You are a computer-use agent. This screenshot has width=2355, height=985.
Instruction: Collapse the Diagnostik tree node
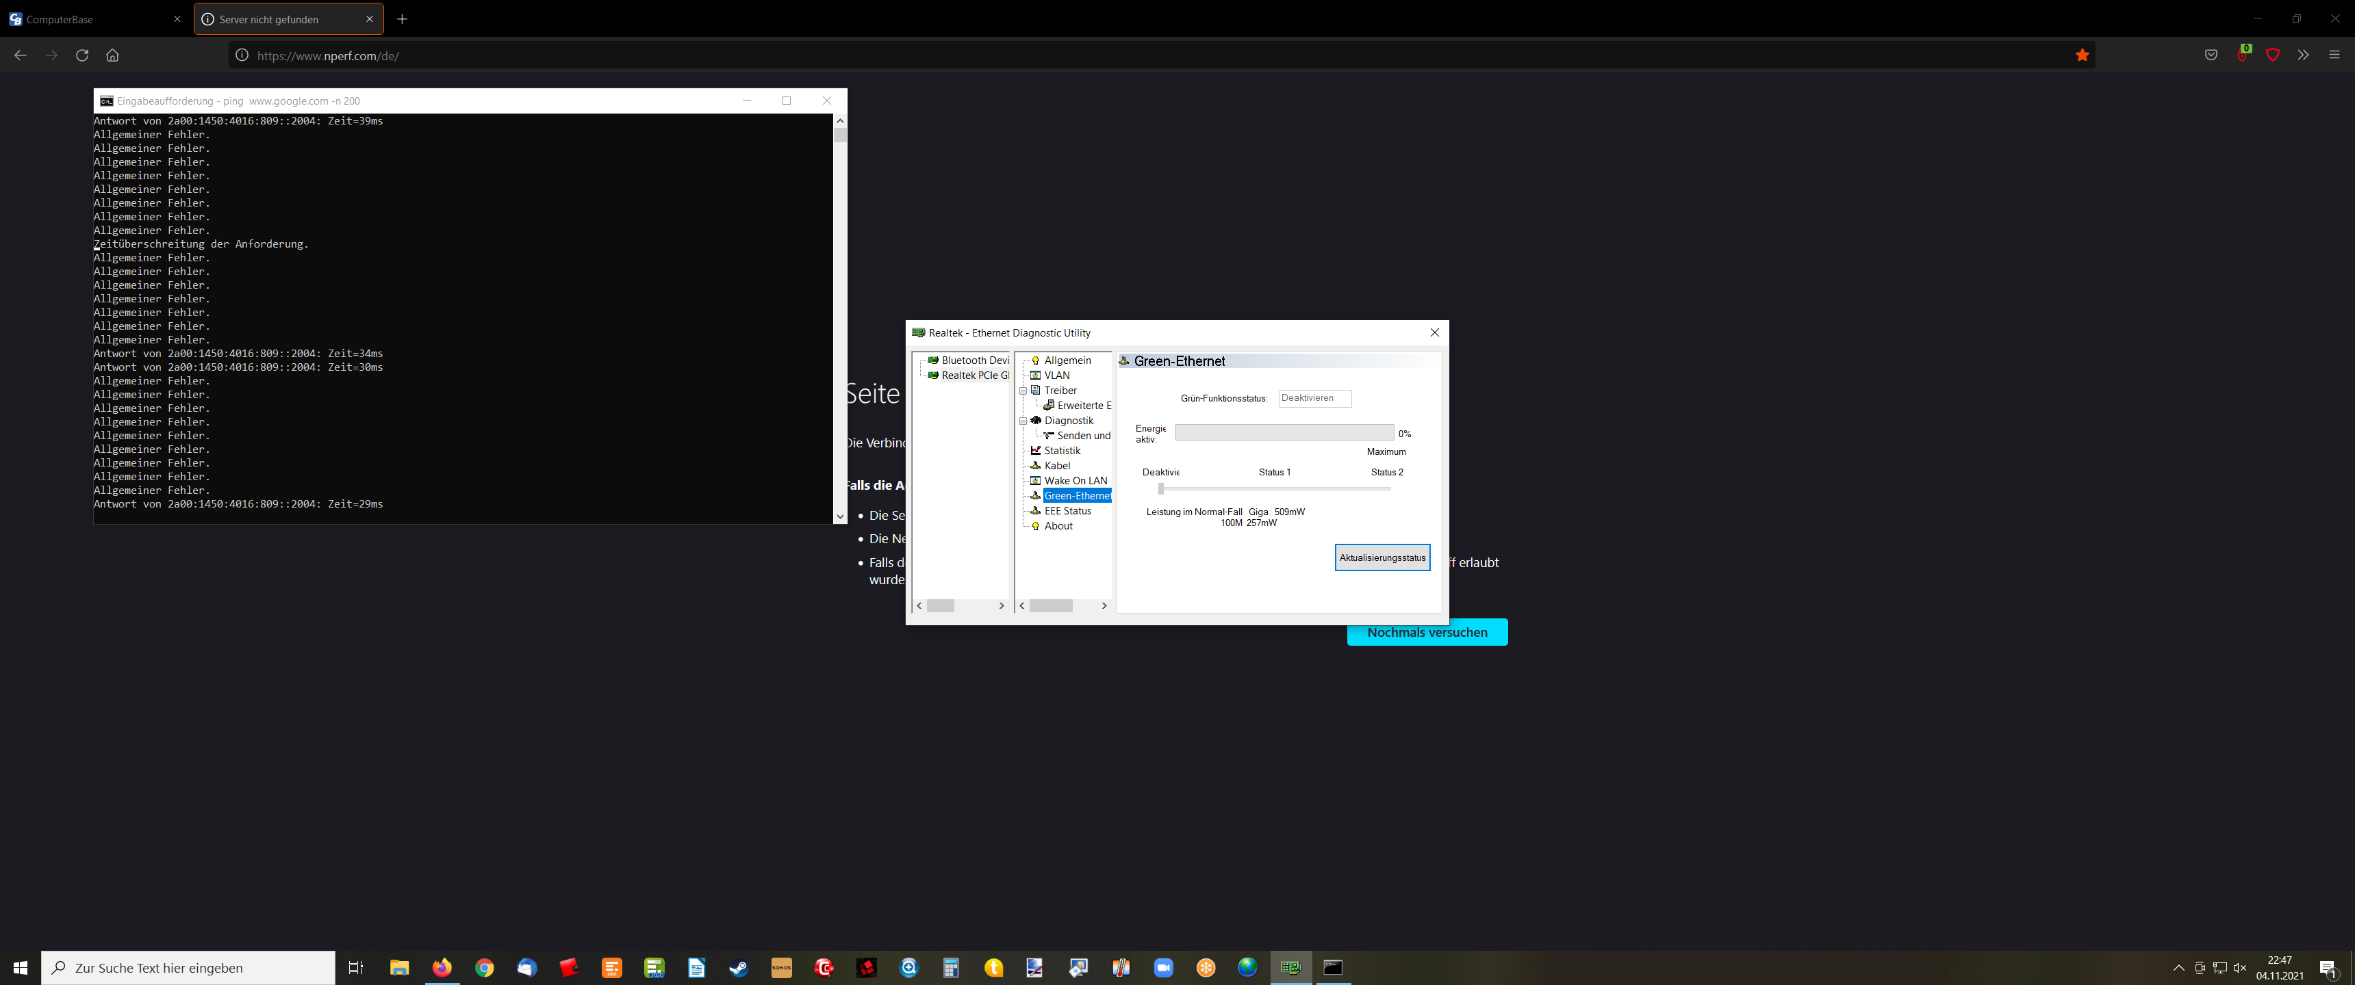tap(1023, 421)
